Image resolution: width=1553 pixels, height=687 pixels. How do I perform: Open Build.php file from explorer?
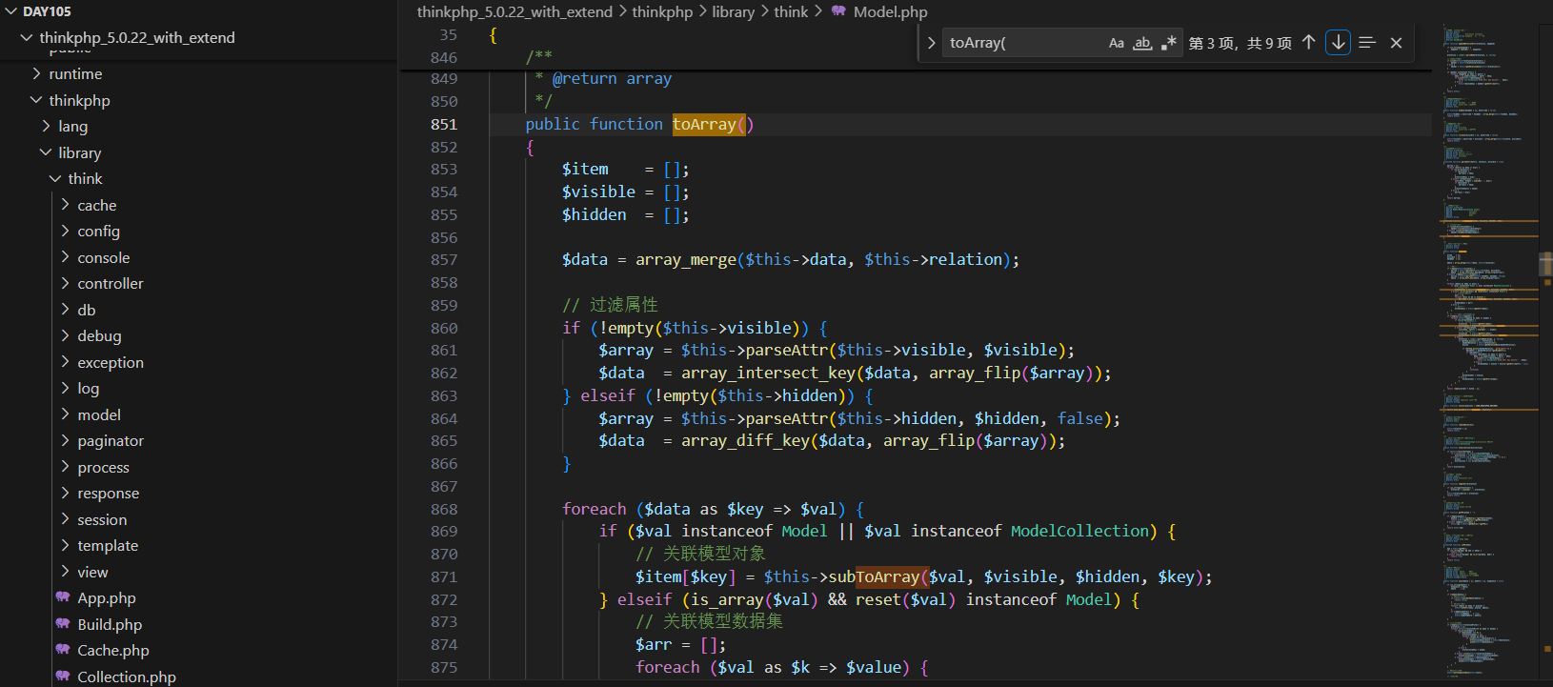point(110,625)
